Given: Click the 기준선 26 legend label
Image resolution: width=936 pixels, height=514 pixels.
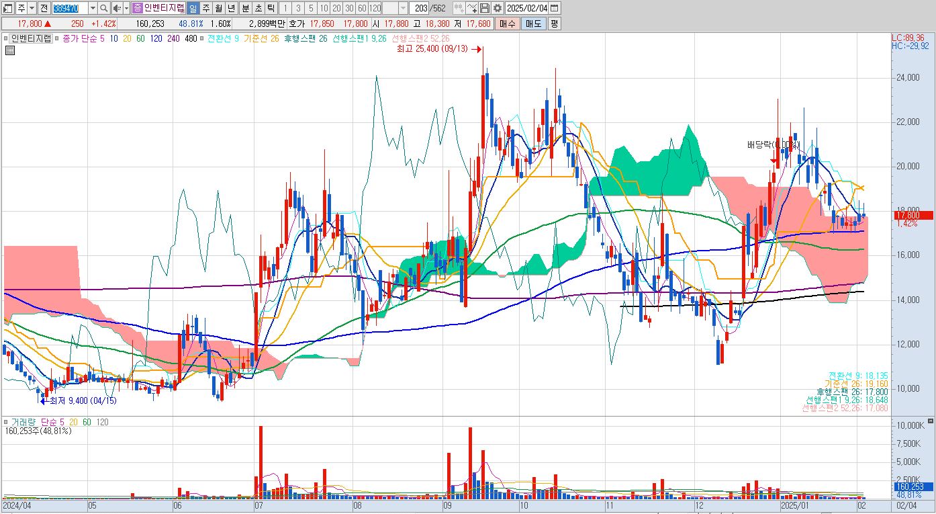Looking at the screenshot, I should point(261,38).
